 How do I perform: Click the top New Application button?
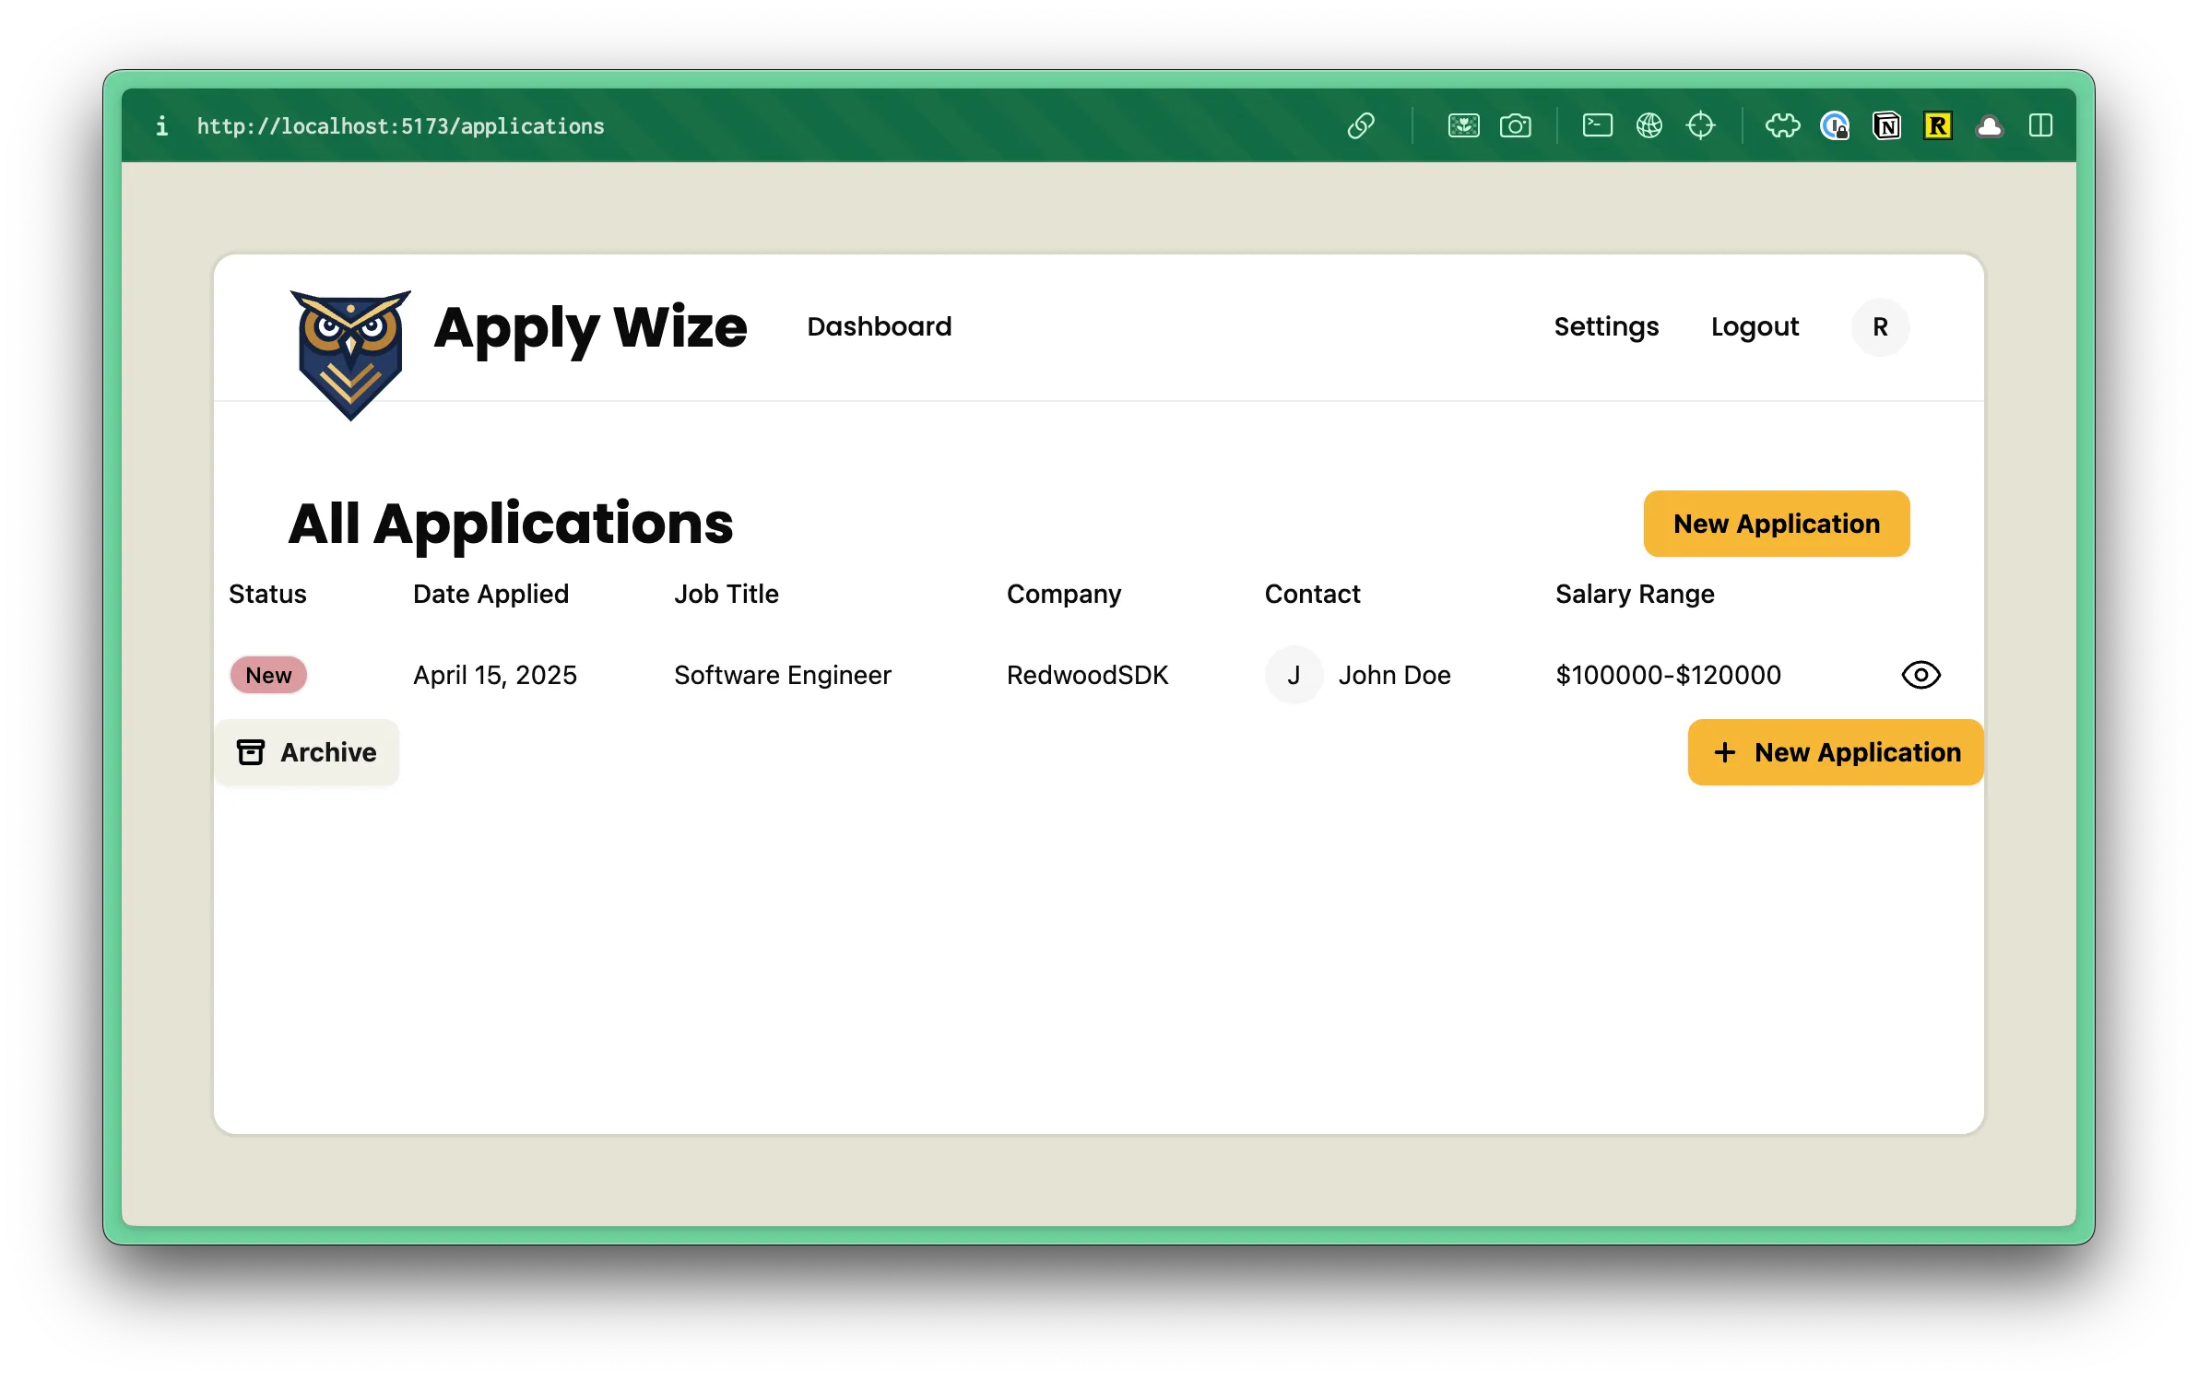[x=1776, y=524]
